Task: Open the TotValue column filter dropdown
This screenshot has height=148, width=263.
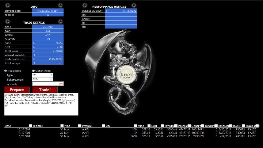Action: point(176,126)
